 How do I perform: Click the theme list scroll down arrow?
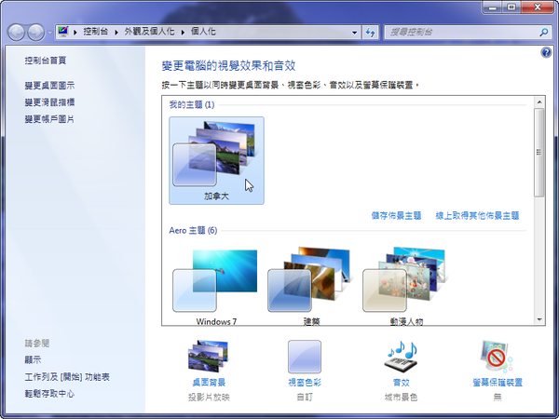tap(539, 319)
